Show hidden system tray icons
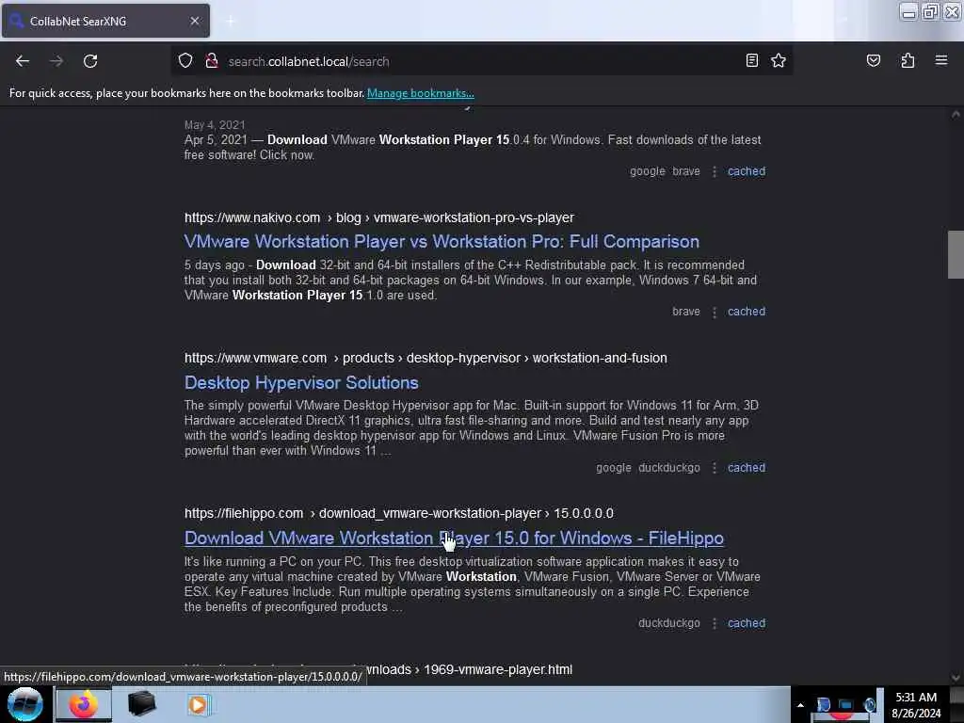Image resolution: width=964 pixels, height=723 pixels. [800, 705]
